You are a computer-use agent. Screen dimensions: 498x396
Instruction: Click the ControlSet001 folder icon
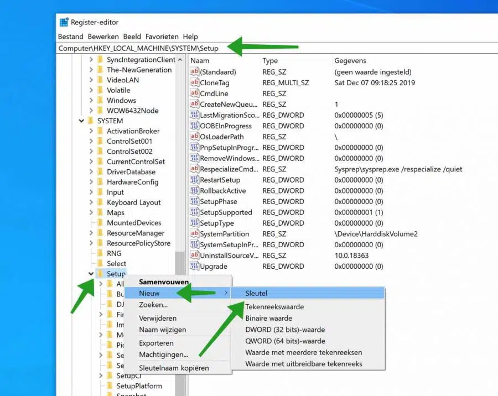100,141
